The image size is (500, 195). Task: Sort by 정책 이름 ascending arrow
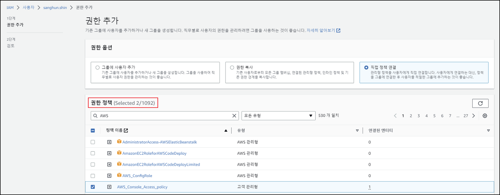(226, 131)
